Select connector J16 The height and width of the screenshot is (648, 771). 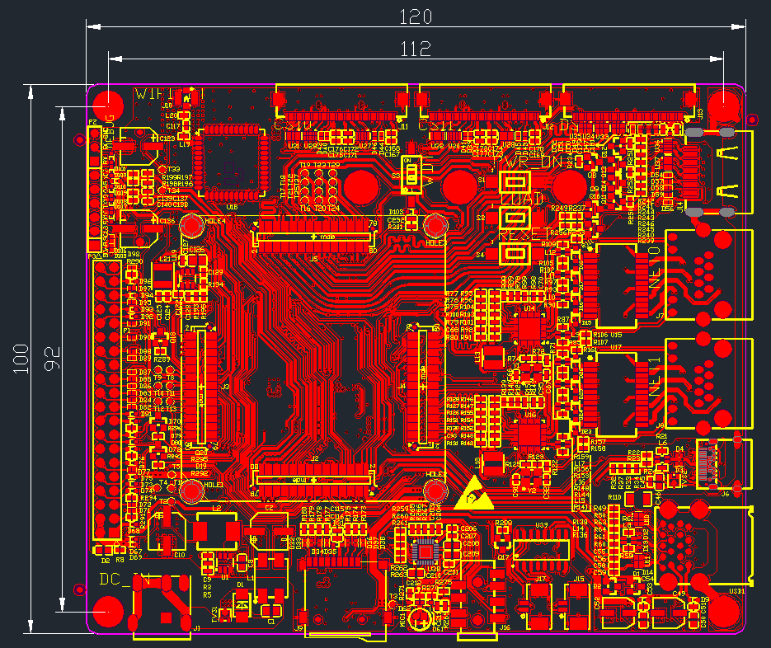click(x=477, y=601)
